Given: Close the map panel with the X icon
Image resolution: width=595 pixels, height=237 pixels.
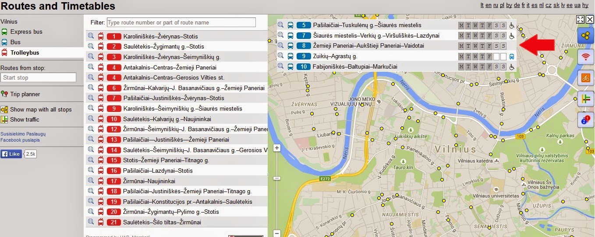Looking at the screenshot, I should pos(590,19).
